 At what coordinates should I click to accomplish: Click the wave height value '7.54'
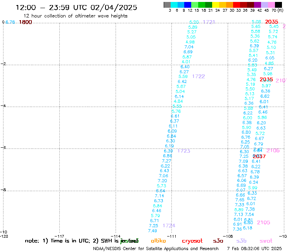(249, 214)
